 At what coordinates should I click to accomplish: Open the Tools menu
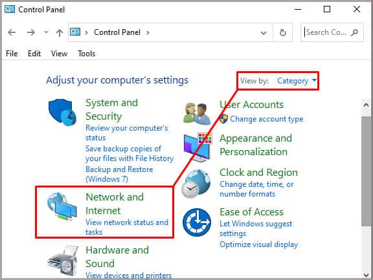[86, 54]
